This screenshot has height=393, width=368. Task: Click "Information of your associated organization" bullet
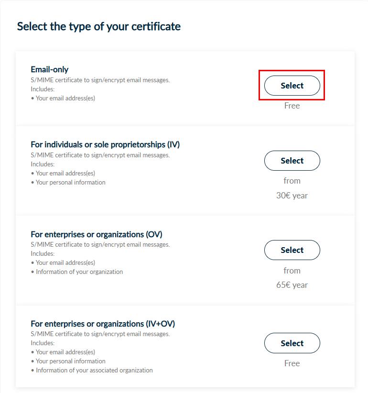click(94, 370)
